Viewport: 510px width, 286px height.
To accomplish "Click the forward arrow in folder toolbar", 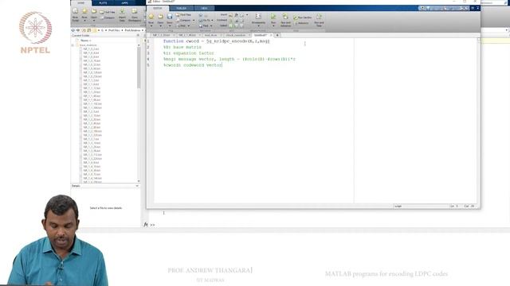I will click(x=78, y=30).
